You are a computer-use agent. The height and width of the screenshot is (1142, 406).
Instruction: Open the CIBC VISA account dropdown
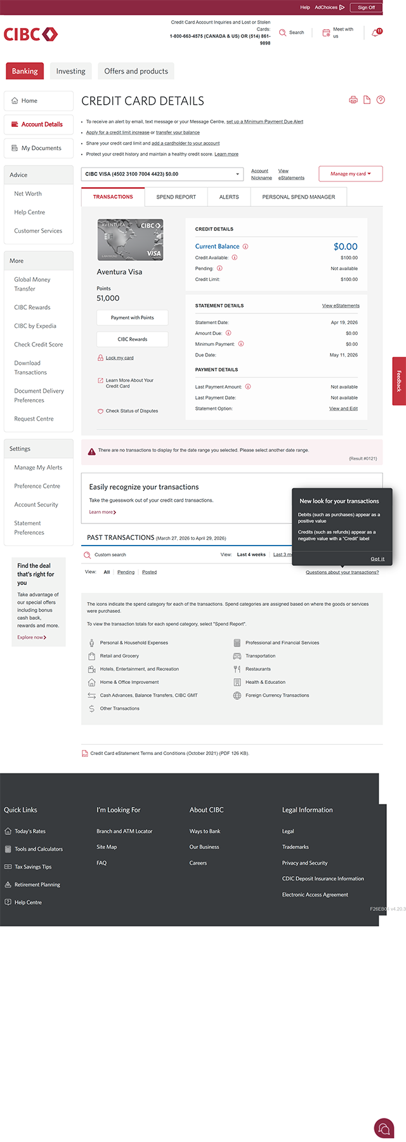click(162, 174)
